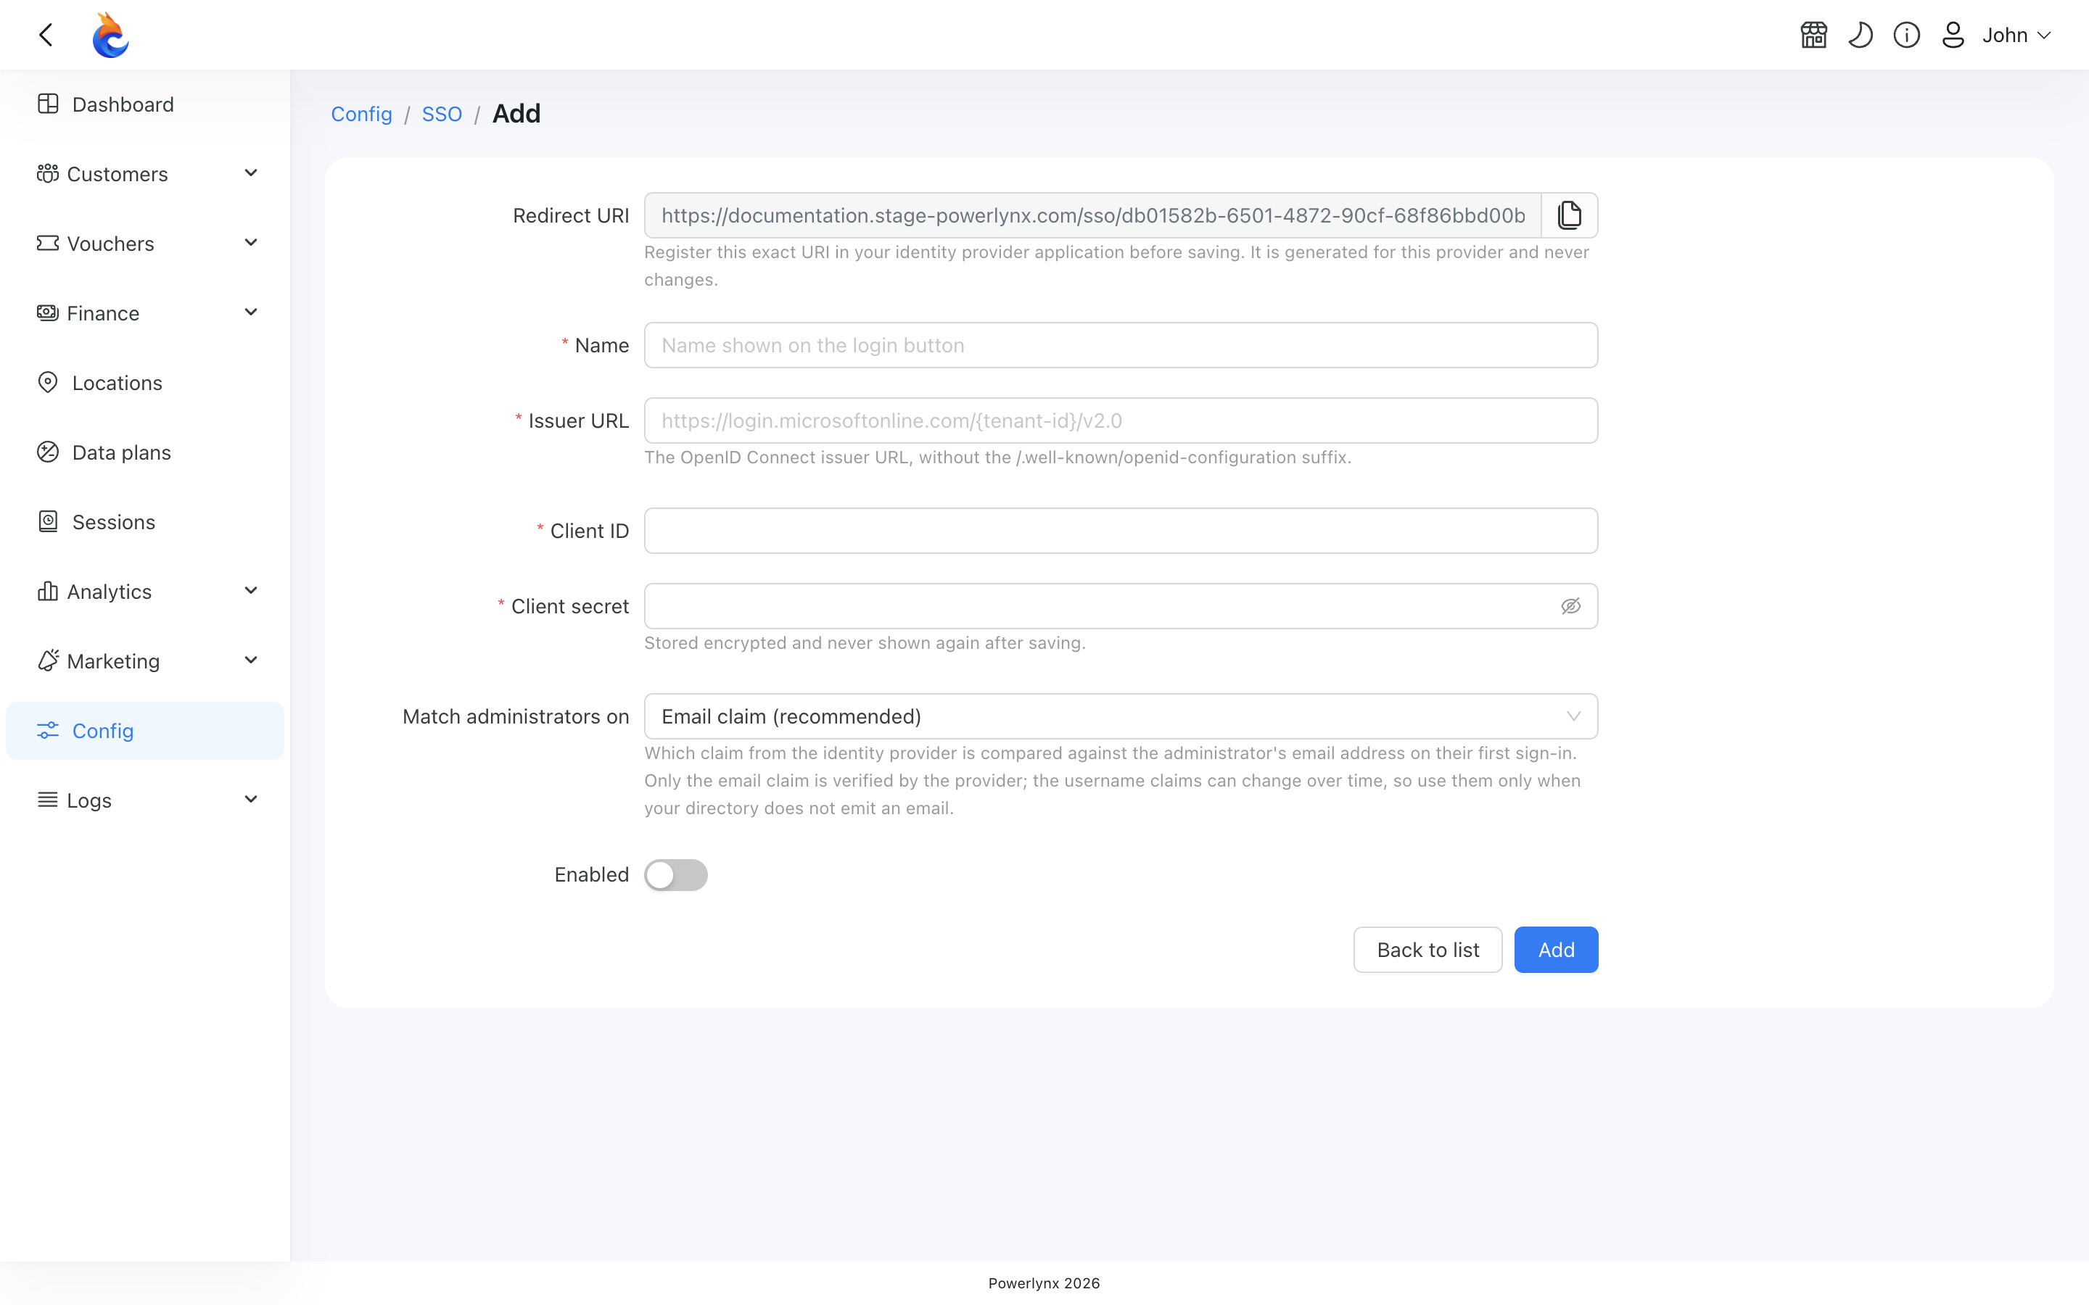The image size is (2089, 1305).
Task: Click the Sessions icon in sidebar
Action: click(x=49, y=521)
